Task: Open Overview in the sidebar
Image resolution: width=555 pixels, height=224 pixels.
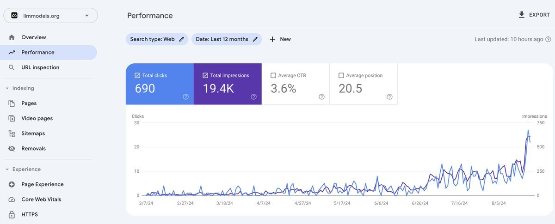Action: point(34,37)
